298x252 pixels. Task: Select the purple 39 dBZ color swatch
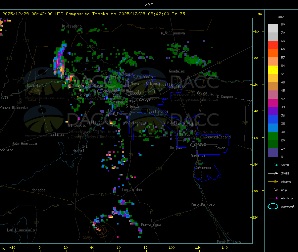pos(273,111)
